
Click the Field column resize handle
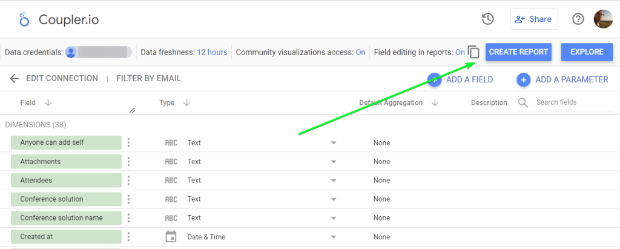[132, 110]
